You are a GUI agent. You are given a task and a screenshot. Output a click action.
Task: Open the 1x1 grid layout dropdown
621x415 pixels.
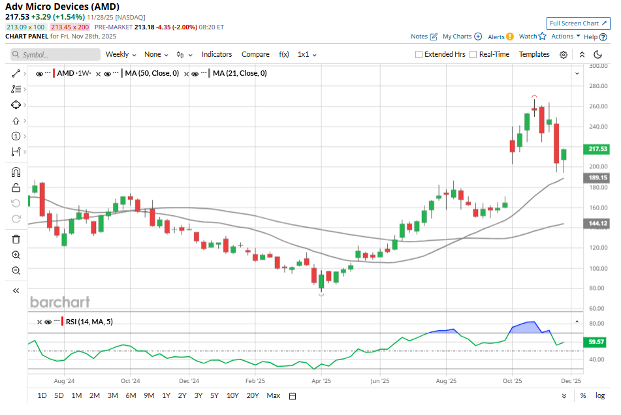pos(307,55)
